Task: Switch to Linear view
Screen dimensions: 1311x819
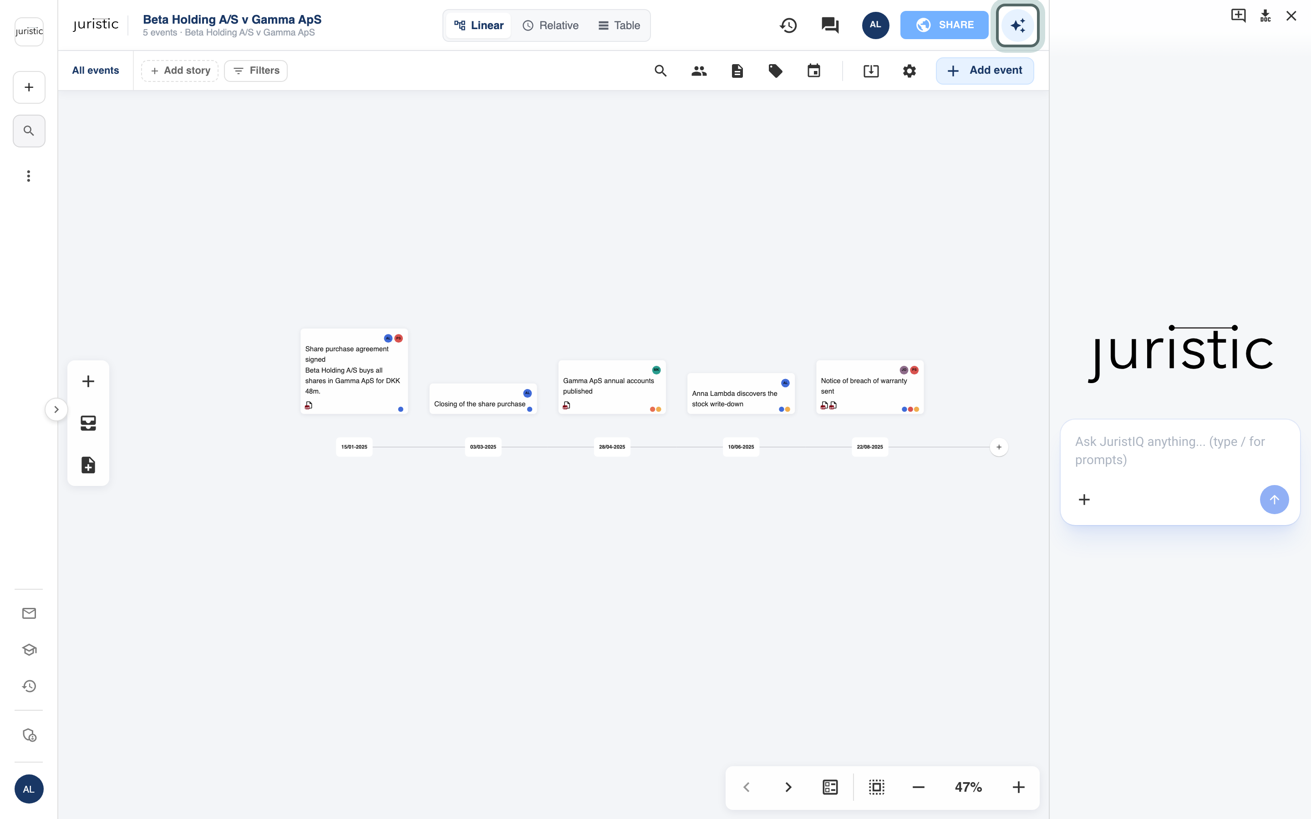Action: pyautogui.click(x=478, y=25)
